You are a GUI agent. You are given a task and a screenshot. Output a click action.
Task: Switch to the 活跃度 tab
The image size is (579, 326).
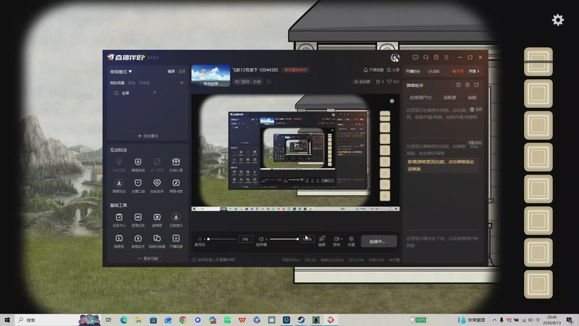point(449,98)
